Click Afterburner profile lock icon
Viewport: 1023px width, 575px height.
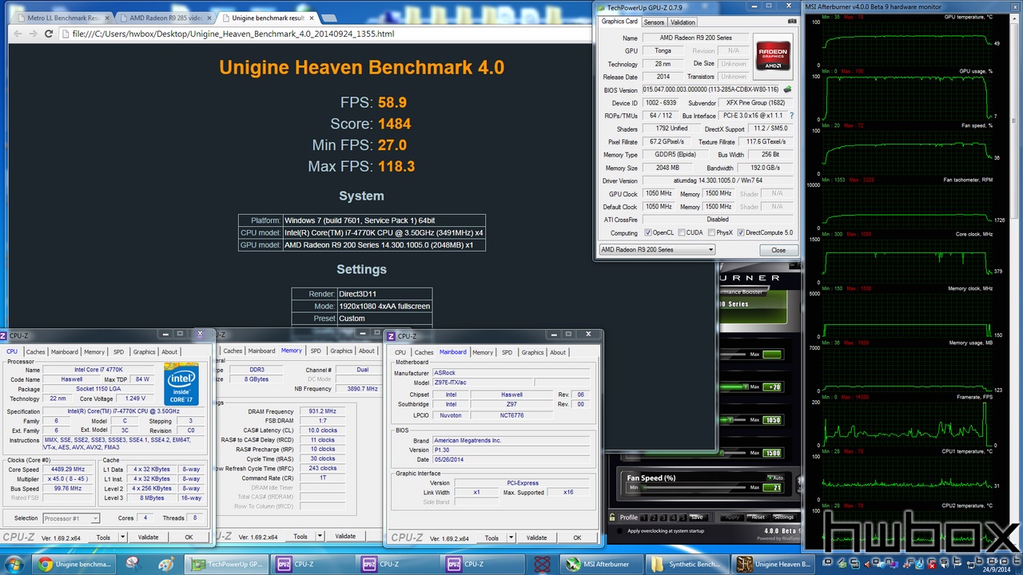pos(612,517)
